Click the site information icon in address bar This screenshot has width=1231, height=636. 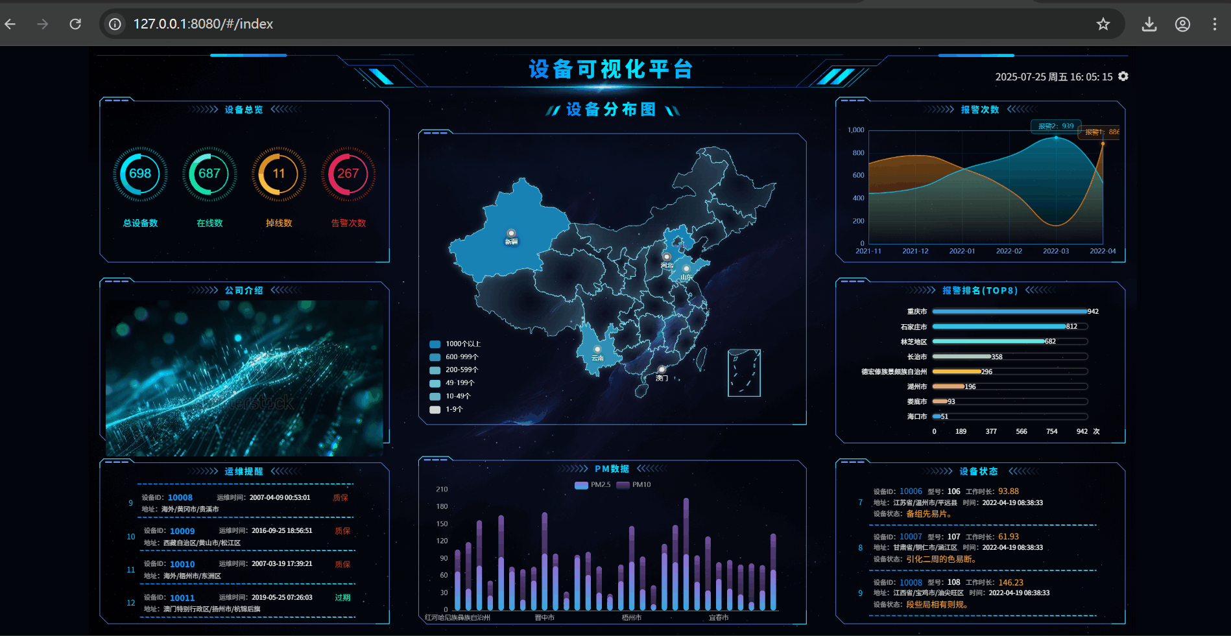click(115, 24)
